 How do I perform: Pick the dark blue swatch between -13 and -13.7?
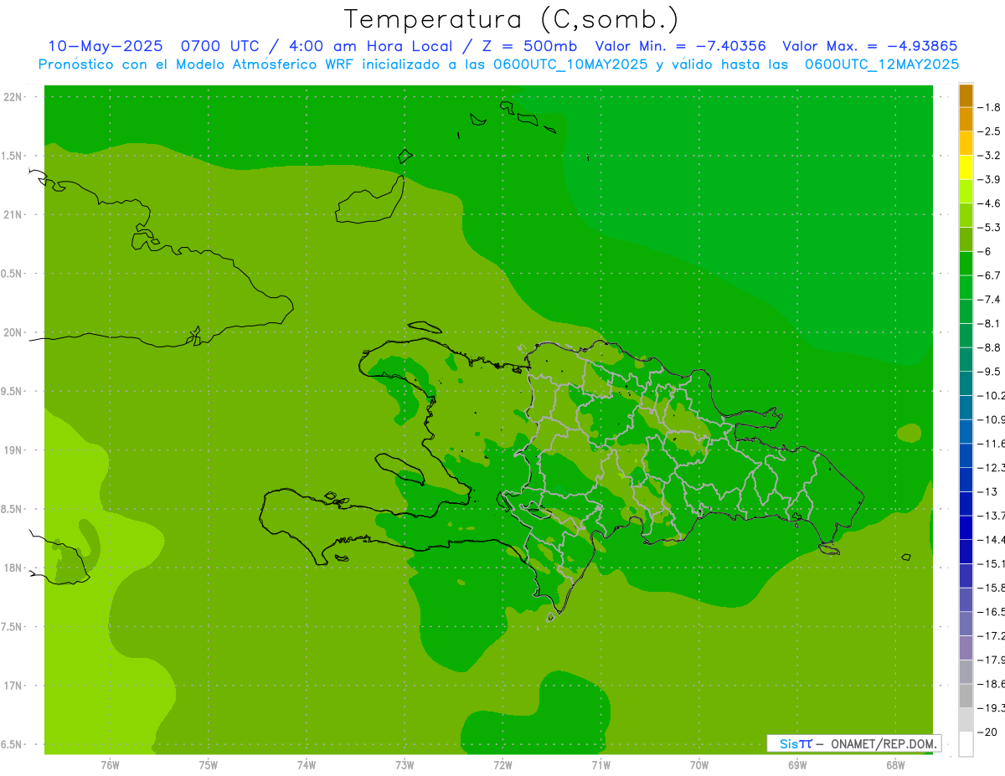point(966,503)
